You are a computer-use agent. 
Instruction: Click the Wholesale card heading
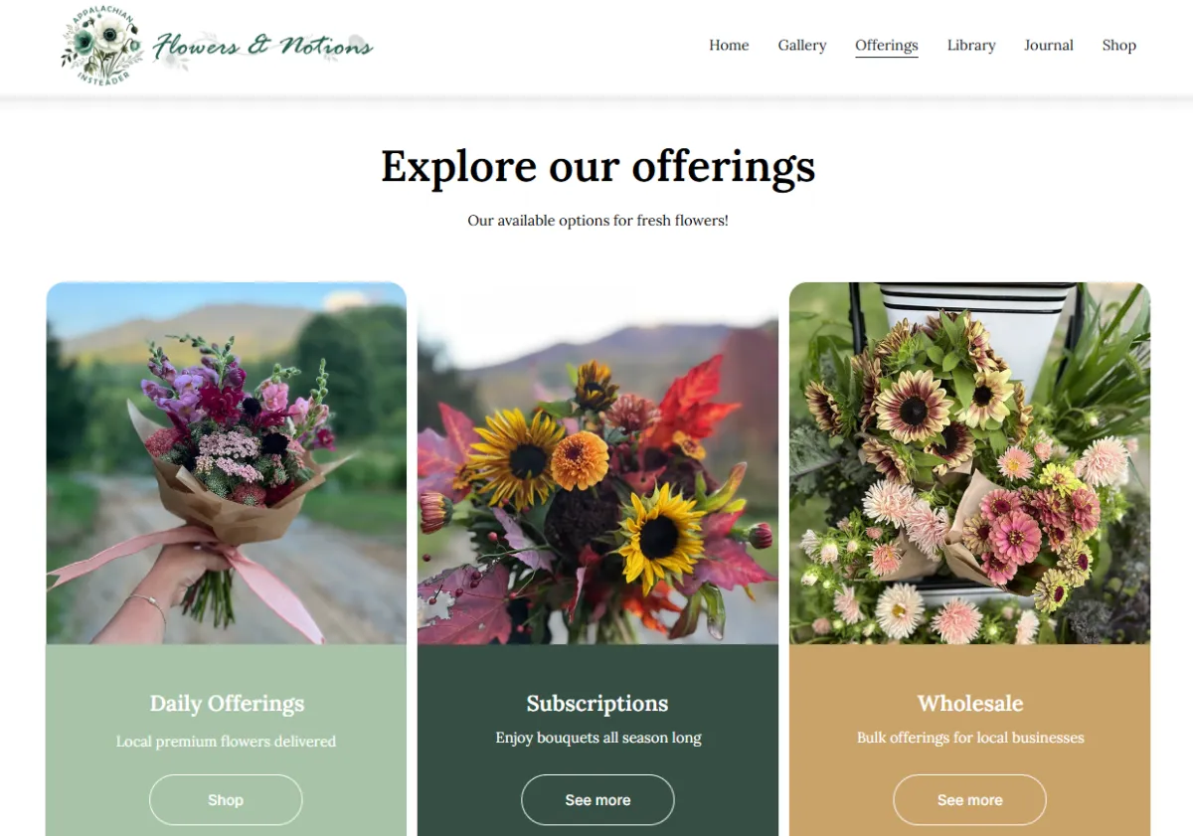click(970, 704)
